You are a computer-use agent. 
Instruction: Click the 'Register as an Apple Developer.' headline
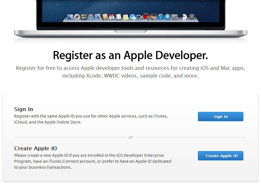point(130,55)
